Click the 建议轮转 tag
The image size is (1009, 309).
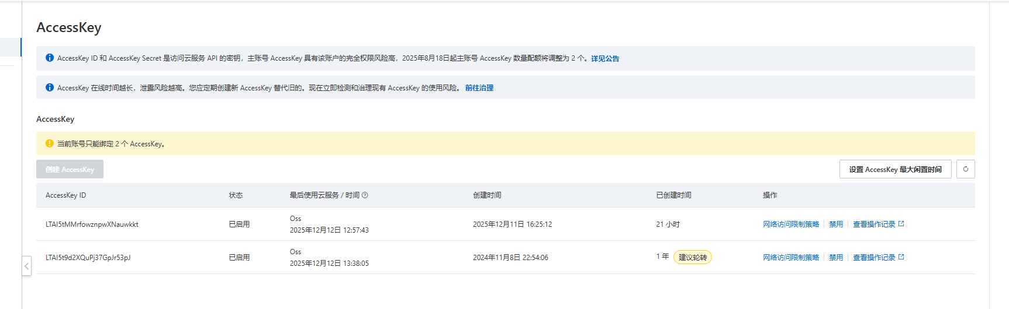[x=692, y=258]
